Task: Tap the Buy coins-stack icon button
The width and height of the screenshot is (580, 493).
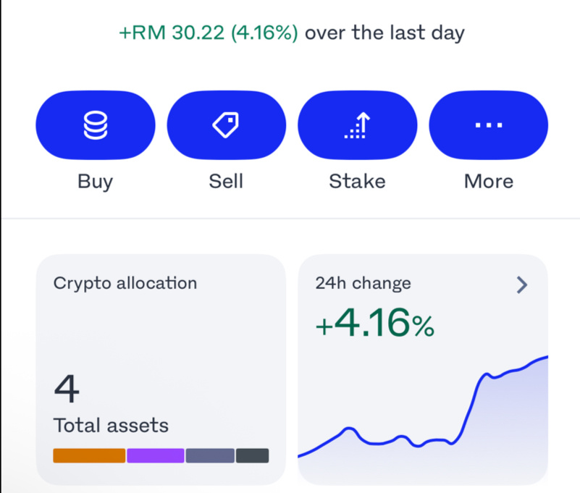Action: pyautogui.click(x=96, y=125)
